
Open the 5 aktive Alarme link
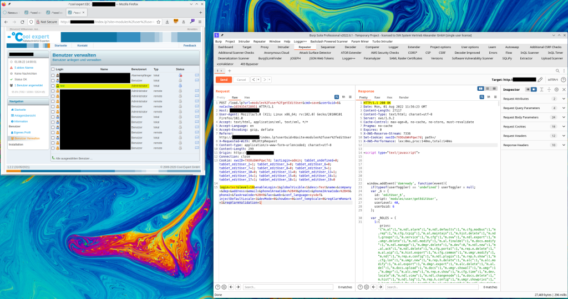click(24, 68)
